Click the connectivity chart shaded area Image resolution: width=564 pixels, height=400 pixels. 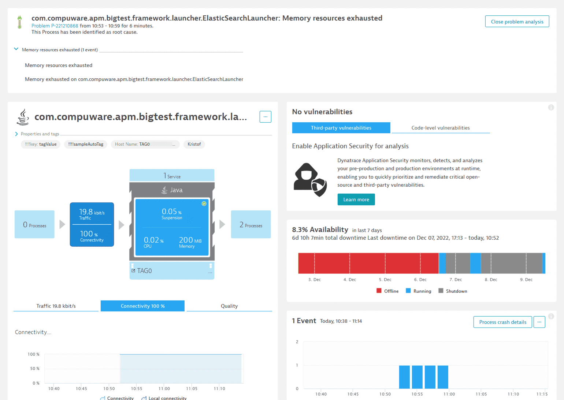click(181, 369)
